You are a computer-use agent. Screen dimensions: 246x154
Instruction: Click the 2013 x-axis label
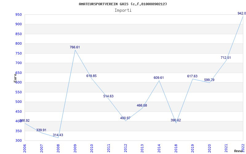pyautogui.click(x=142, y=148)
